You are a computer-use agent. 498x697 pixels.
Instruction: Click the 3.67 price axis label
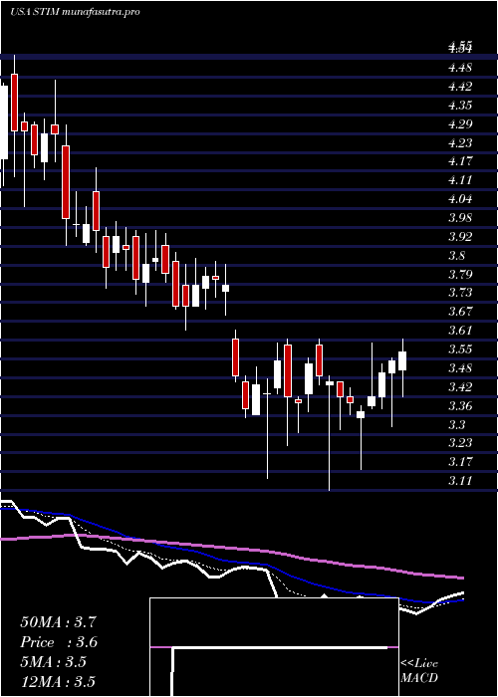[x=460, y=311]
